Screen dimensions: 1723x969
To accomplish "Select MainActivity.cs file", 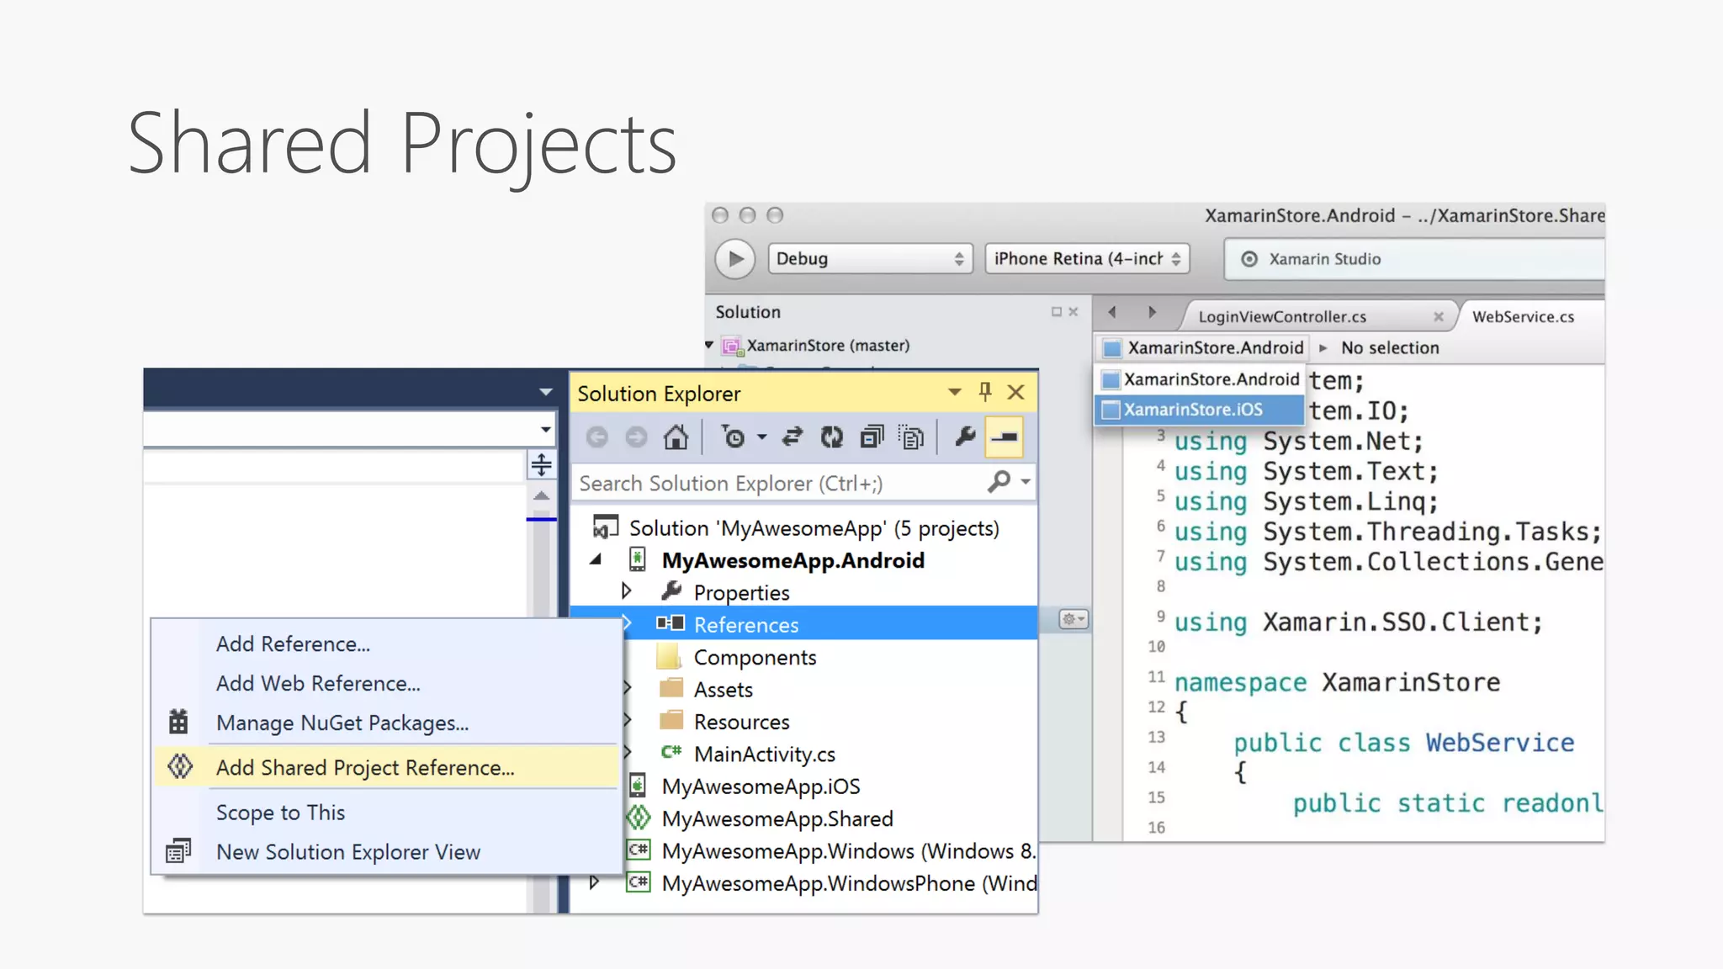I will (x=764, y=755).
